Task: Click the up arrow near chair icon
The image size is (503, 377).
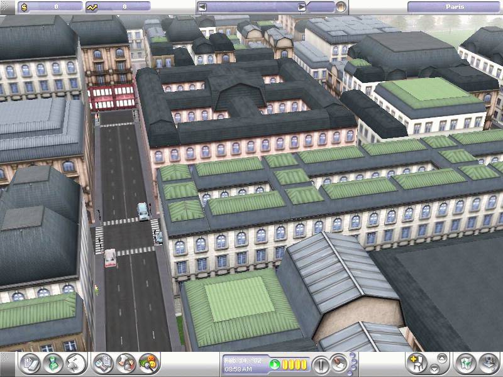Action: click(x=441, y=358)
